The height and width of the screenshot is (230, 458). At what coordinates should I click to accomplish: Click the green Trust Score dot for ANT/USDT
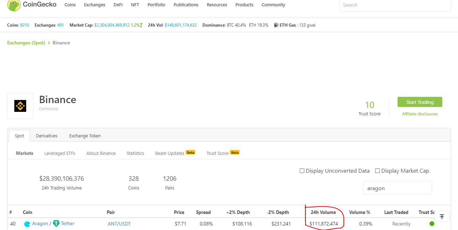432,224
